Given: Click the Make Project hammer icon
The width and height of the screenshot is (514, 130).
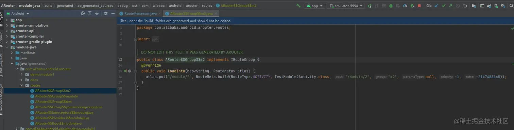Looking at the screenshot, I should [x=298, y=6].
